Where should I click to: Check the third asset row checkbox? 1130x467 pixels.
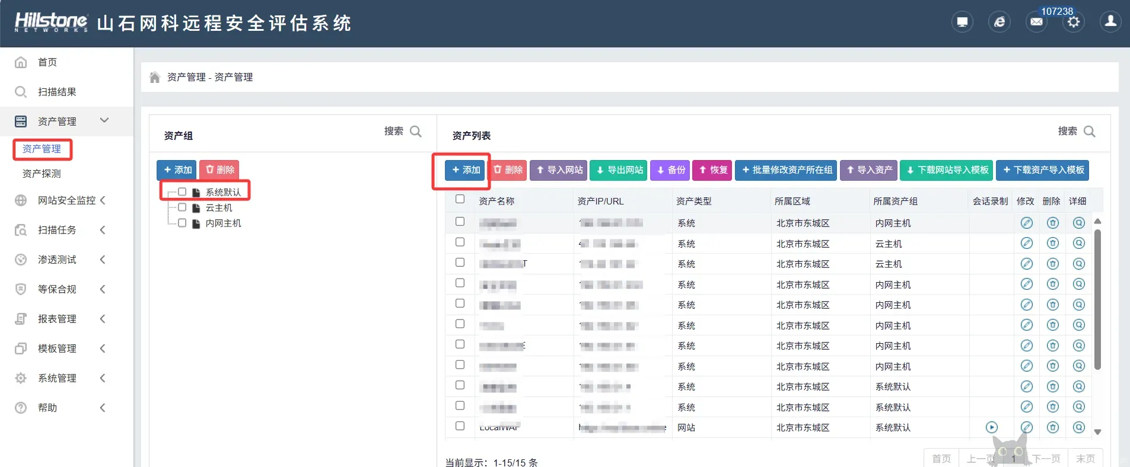pos(460,262)
